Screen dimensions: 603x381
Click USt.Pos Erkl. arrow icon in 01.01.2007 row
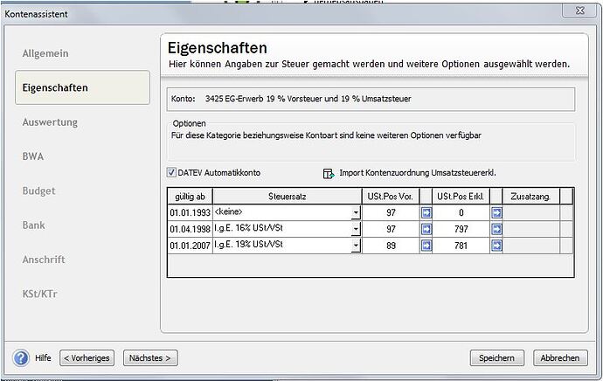496,246
